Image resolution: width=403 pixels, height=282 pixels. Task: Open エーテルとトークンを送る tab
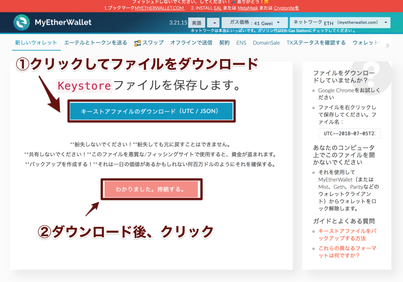click(96, 42)
